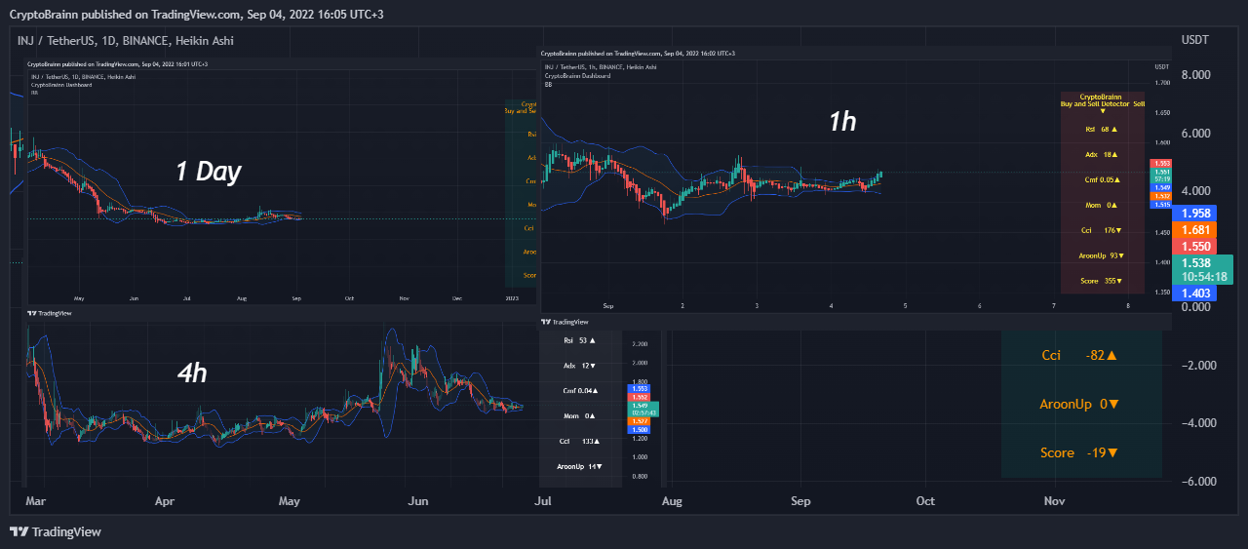Click 'Apr' on the bottom time axis
The height and width of the screenshot is (549, 1248).
pos(164,501)
